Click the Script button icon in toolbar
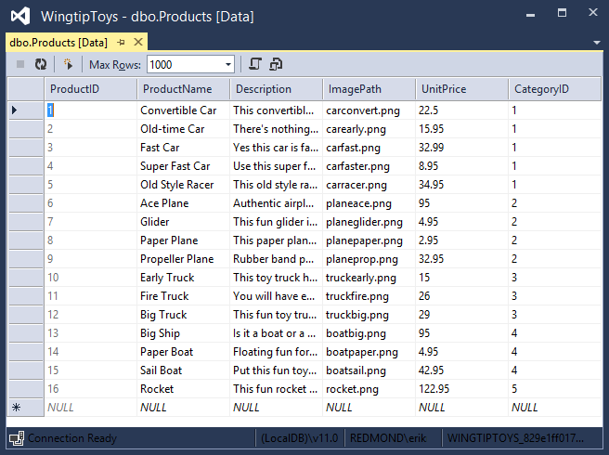The height and width of the screenshot is (455, 609). coord(255,64)
